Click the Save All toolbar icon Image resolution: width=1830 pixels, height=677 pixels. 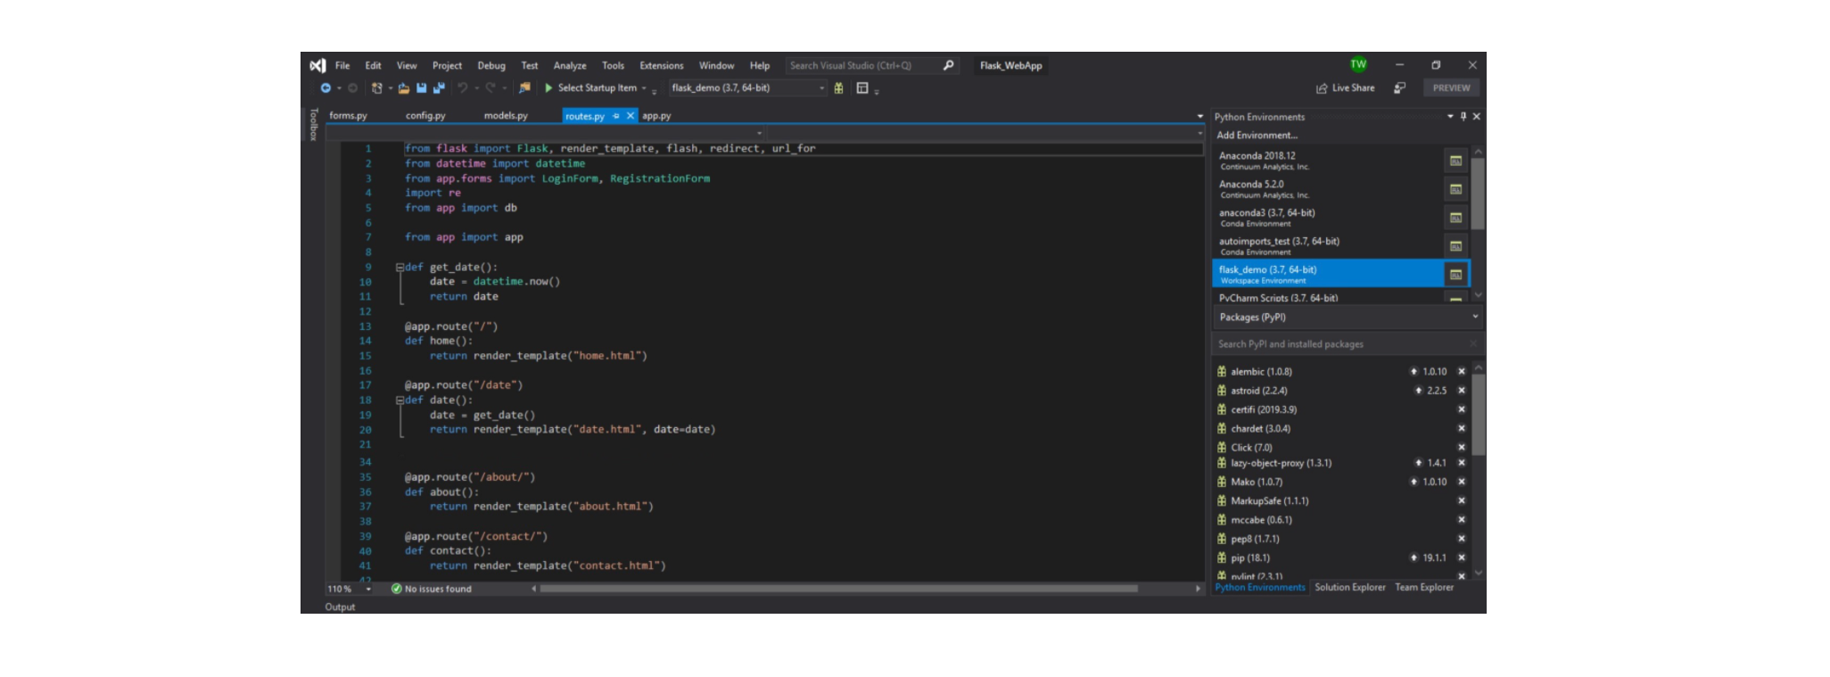439,88
